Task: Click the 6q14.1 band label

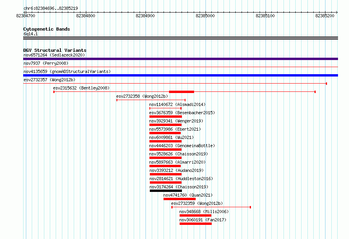Action: pyautogui.click(x=31, y=34)
